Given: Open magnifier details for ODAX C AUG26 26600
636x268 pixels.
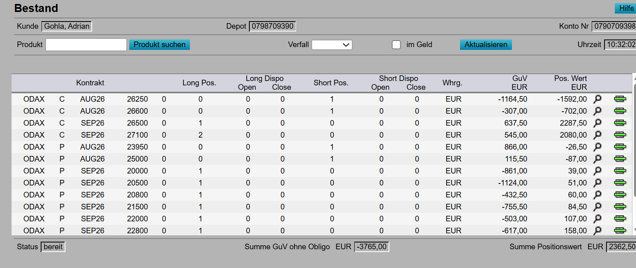Looking at the screenshot, I should tap(597, 111).
